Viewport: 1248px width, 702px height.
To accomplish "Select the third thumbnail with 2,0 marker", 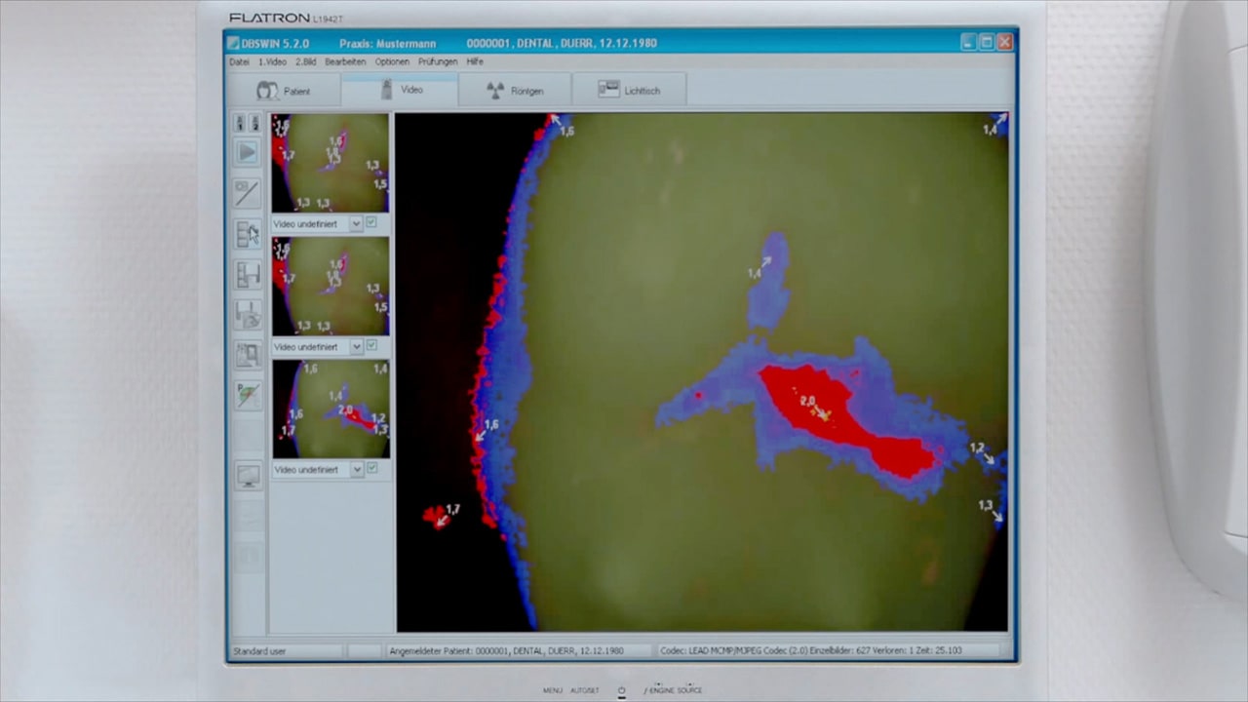I will click(331, 409).
